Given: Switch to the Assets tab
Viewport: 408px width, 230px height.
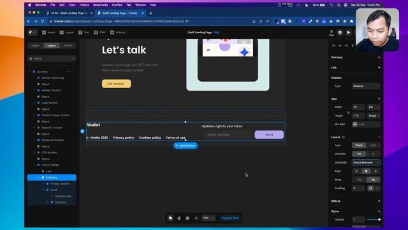Looking at the screenshot, I should pos(68,45).
